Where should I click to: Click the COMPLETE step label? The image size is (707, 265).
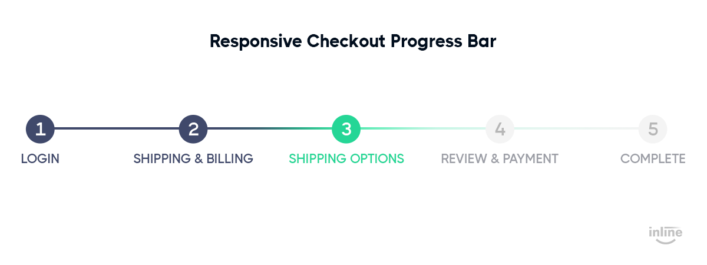(653, 158)
